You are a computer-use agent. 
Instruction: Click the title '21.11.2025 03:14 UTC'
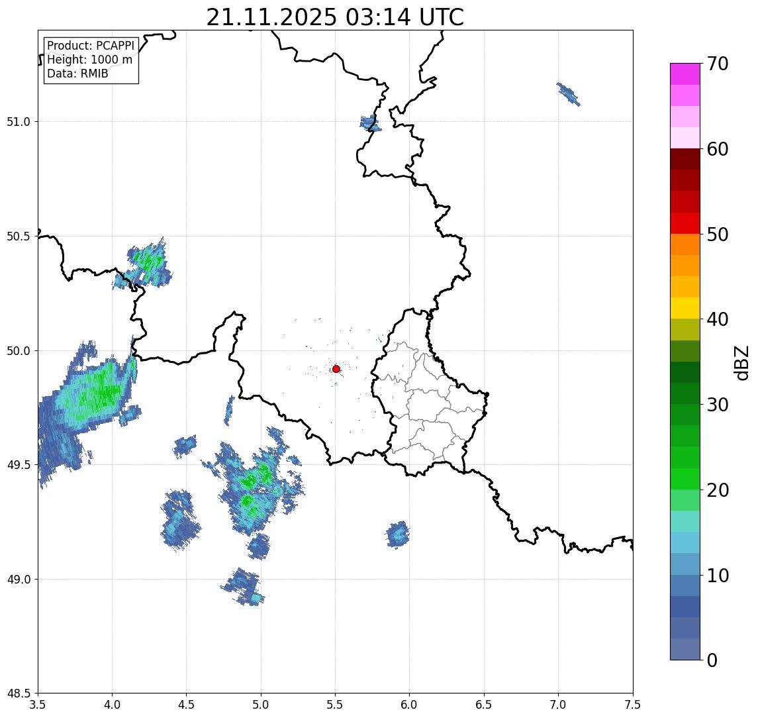(335, 17)
